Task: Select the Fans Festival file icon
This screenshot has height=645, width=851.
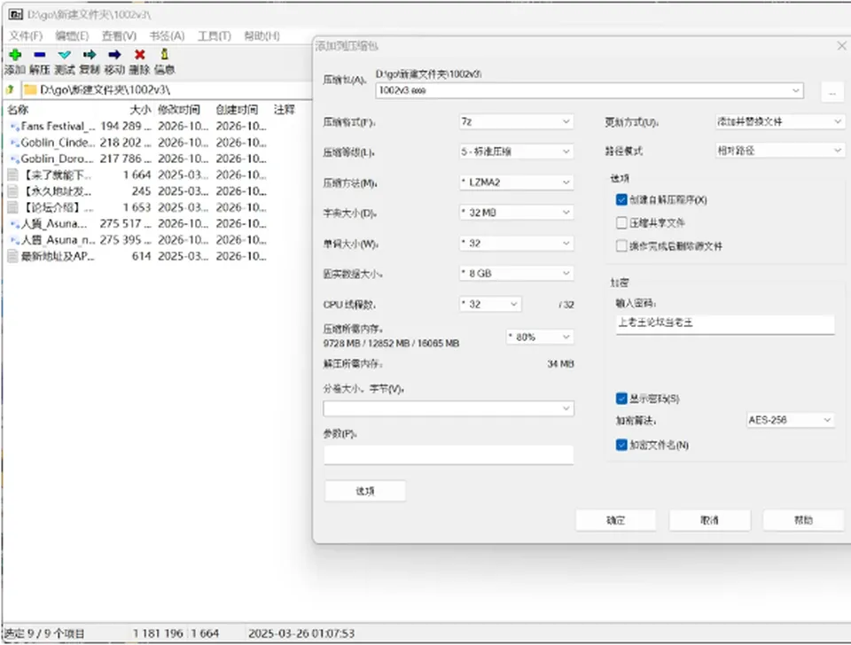Action: (x=15, y=127)
